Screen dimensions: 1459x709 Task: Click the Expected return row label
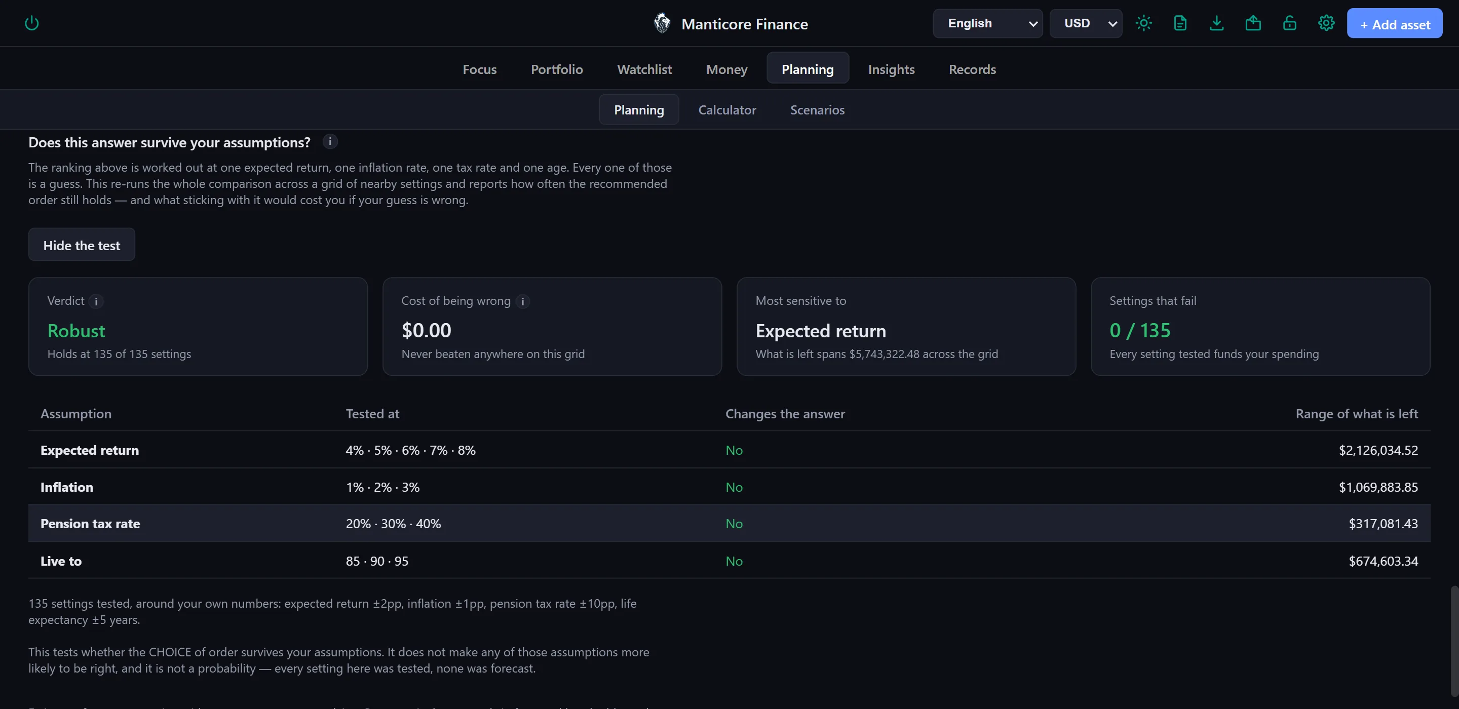tap(90, 450)
